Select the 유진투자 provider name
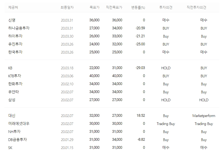Viewport: 222px width, 157px height. pyautogui.click(x=15, y=44)
